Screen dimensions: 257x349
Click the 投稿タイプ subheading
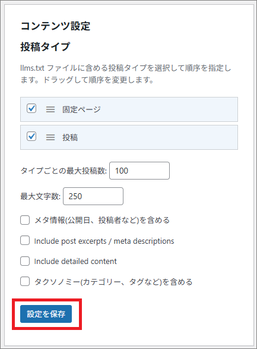[x=45, y=47]
